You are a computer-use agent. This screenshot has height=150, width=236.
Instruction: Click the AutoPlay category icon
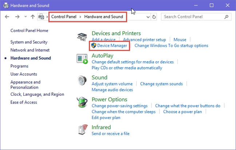[x=82, y=59]
